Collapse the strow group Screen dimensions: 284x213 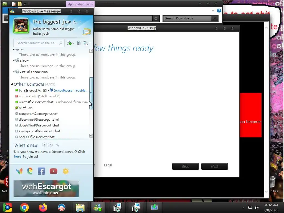tap(14, 60)
